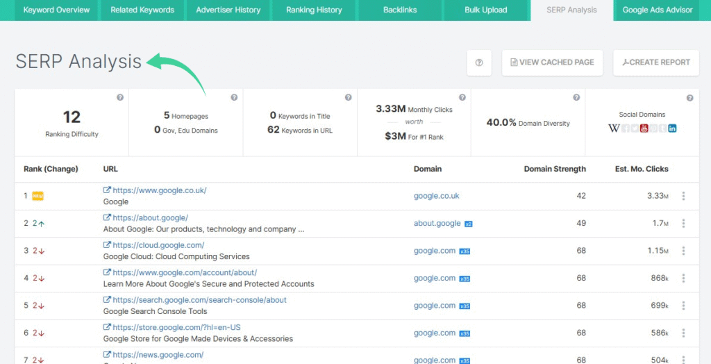This screenshot has width=711, height=364.
Task: Click the help button beside View Cached Page
Action: [479, 63]
